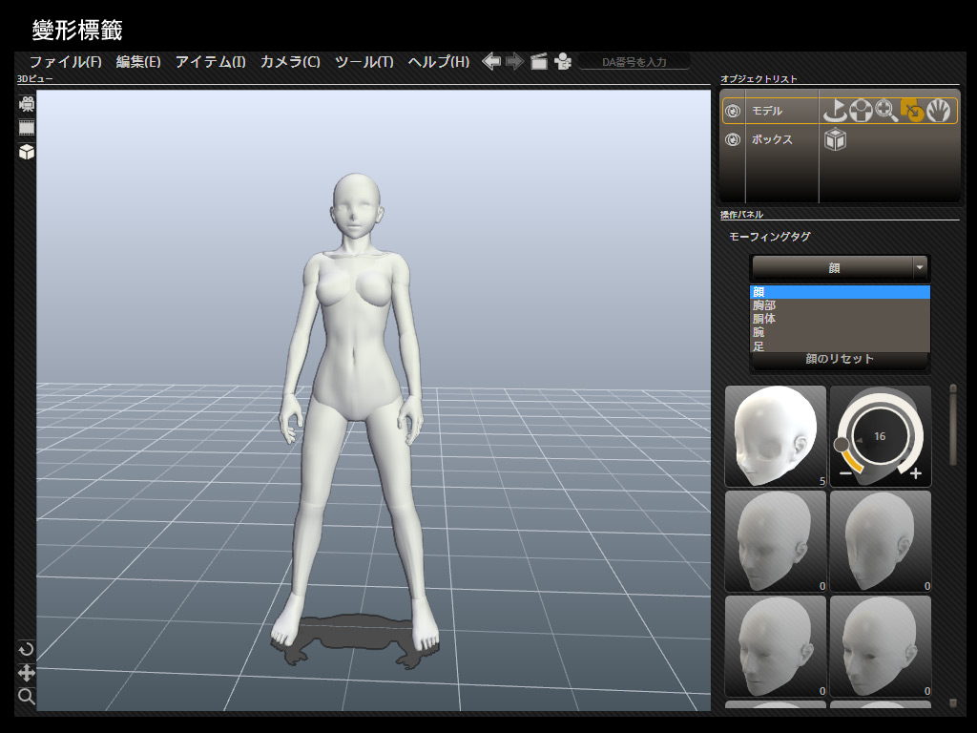The width and height of the screenshot is (977, 733).
Task: Open the ファイル(F) menu
Action: pos(65,62)
